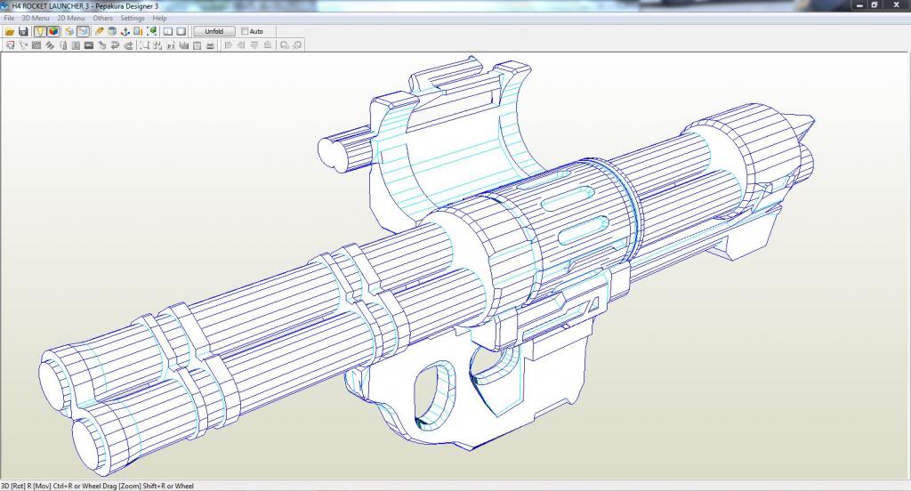Open the File menu
911x491 pixels.
tap(9, 18)
